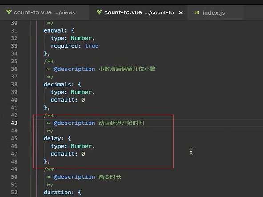Click line number 31 in gutter
The height and width of the screenshot is (197, 263).
[x=14, y=30]
